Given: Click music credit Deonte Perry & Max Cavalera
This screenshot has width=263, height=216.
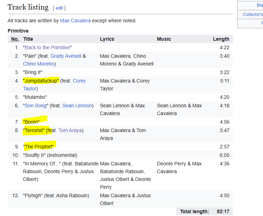Looking at the screenshot, I should [x=179, y=167].
